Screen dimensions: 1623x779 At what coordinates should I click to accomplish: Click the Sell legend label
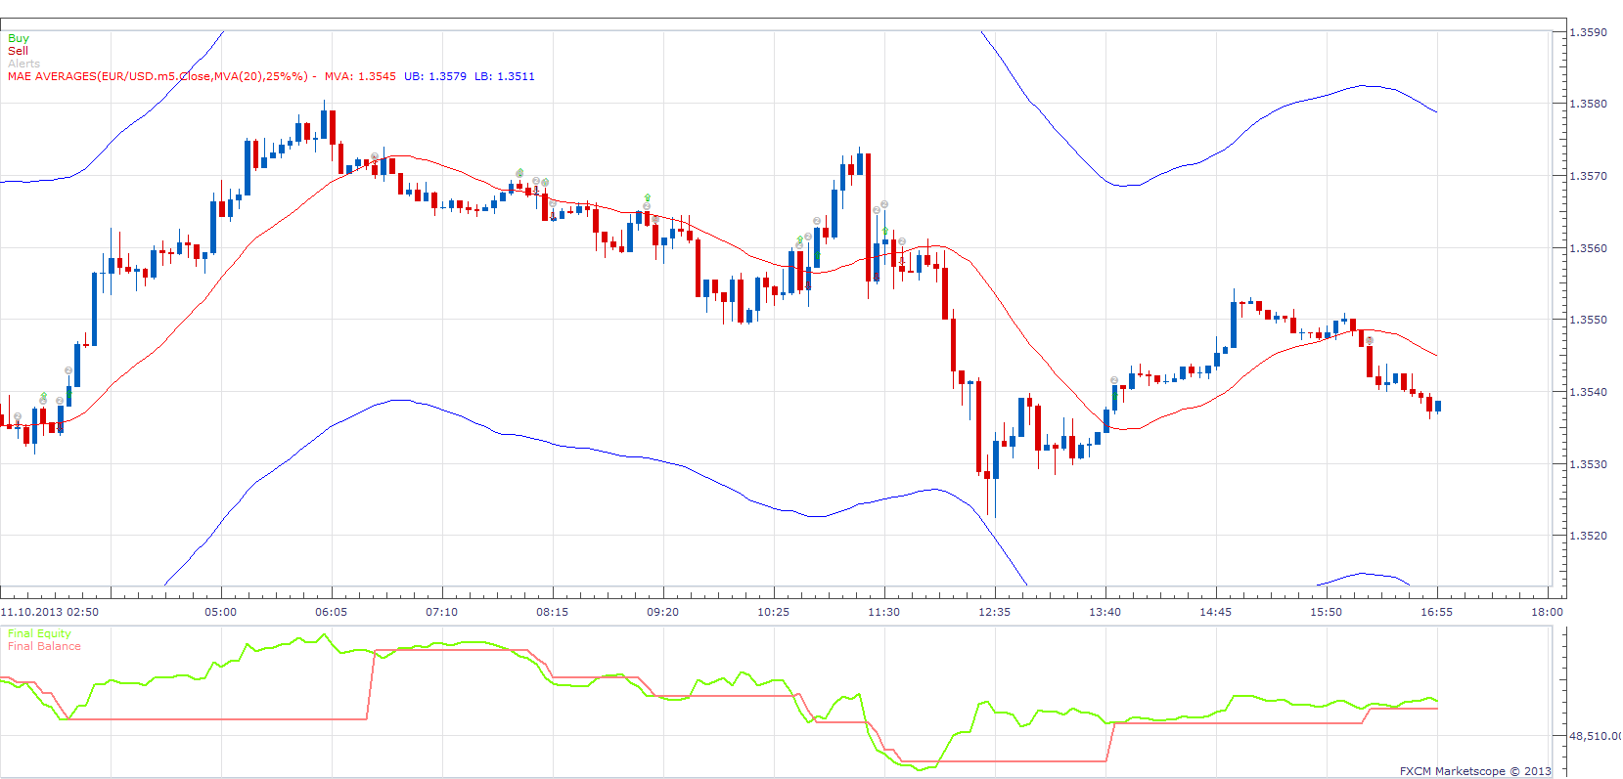tap(18, 51)
